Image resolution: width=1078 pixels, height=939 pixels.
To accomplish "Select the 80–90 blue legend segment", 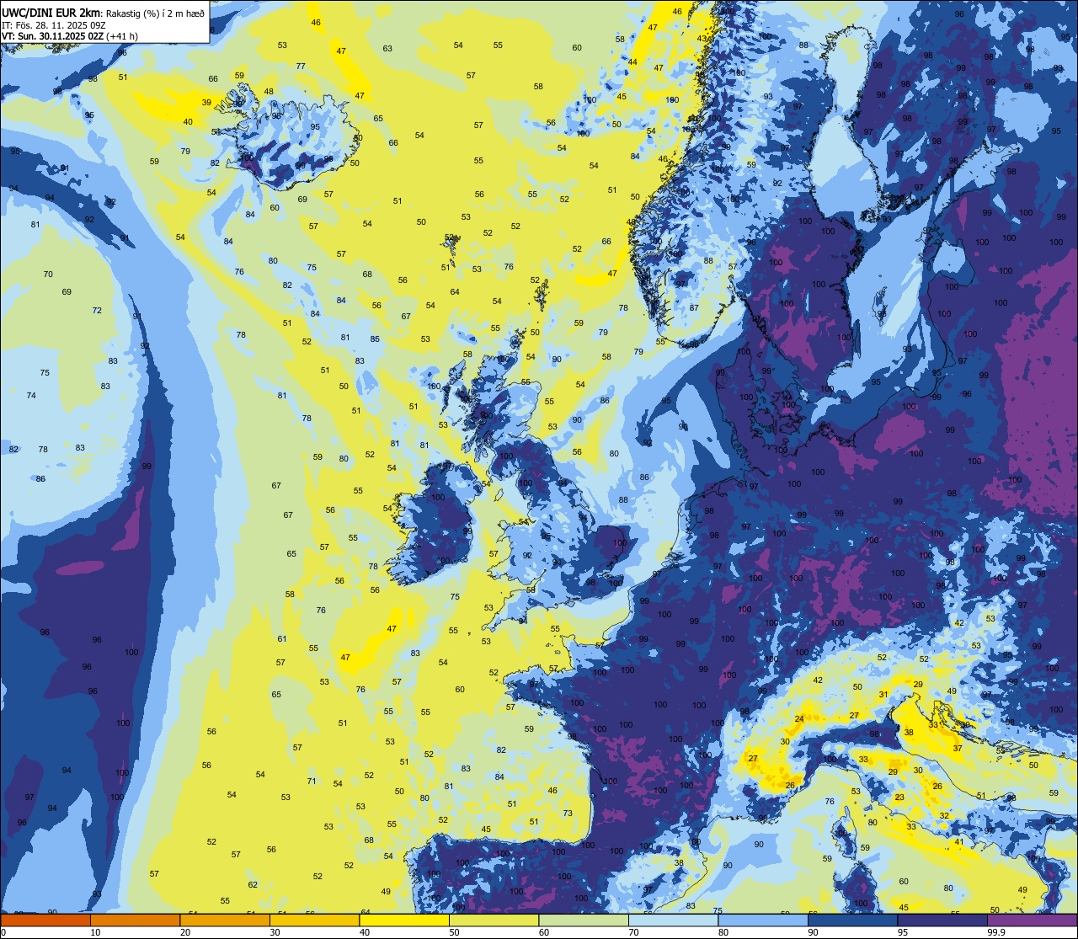I will click(x=763, y=920).
